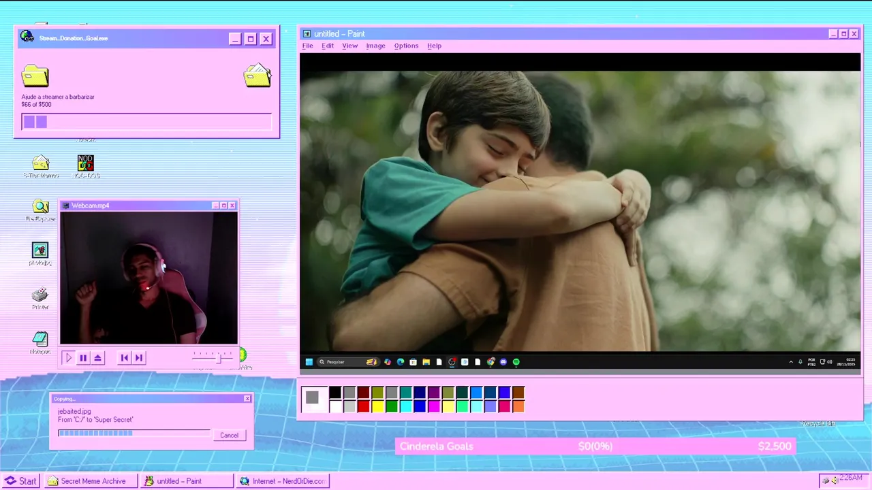This screenshot has height=490, width=872.
Task: Skip to previous track in Webcam.mp4 player
Action: [124, 357]
